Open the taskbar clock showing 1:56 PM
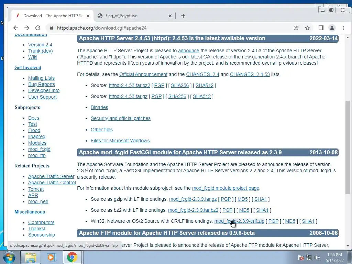The width and height of the screenshot is (352, 264). point(334,257)
